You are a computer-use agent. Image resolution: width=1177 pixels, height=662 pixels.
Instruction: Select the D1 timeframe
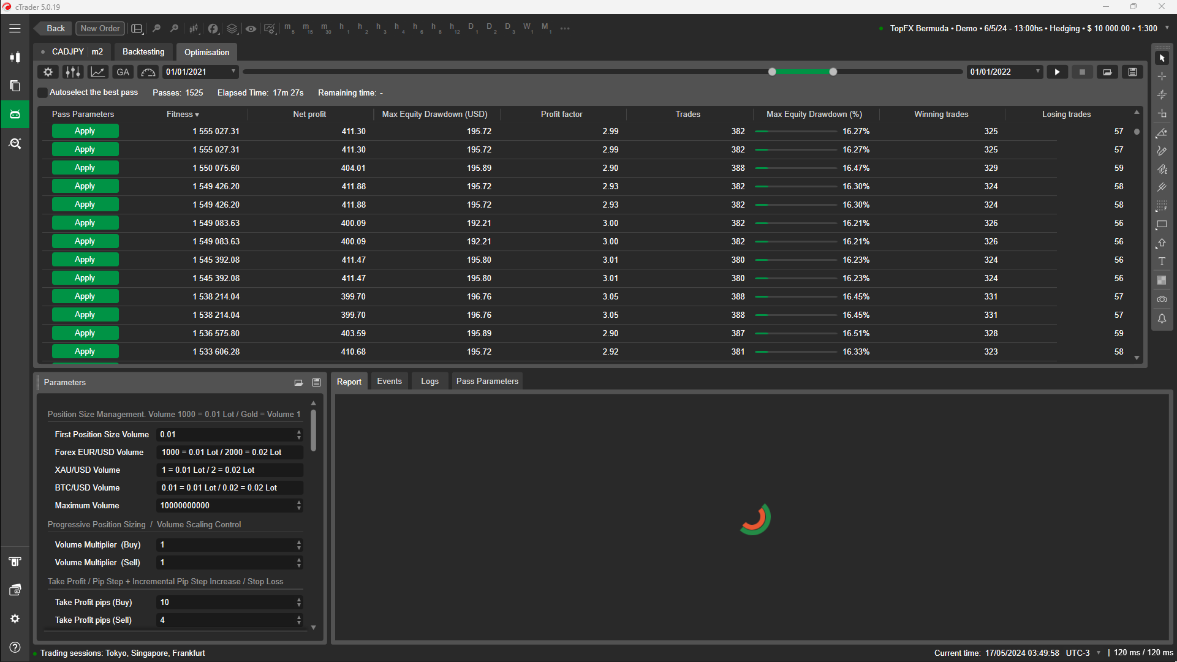(x=472, y=28)
